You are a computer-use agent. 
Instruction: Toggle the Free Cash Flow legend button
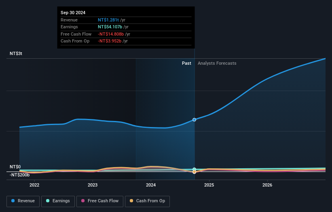click(x=100, y=201)
